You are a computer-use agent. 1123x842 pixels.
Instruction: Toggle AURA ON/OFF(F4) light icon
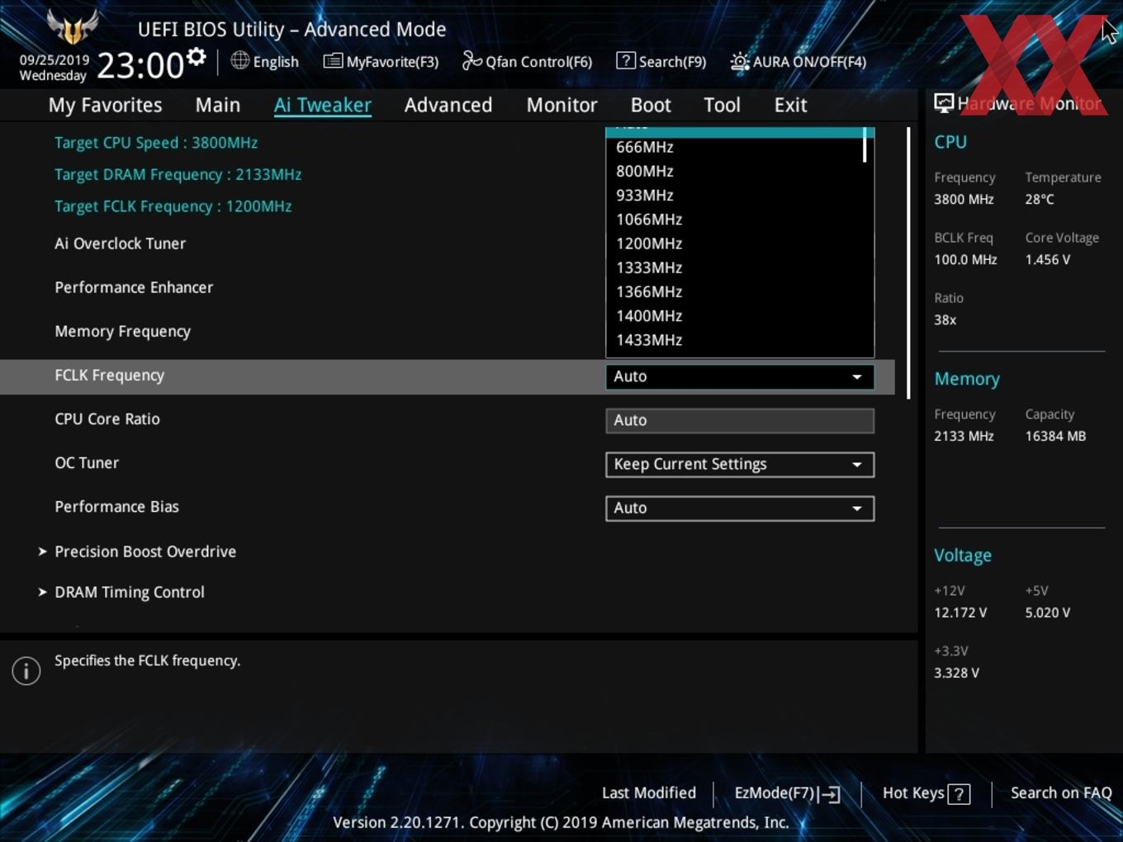pyautogui.click(x=739, y=61)
